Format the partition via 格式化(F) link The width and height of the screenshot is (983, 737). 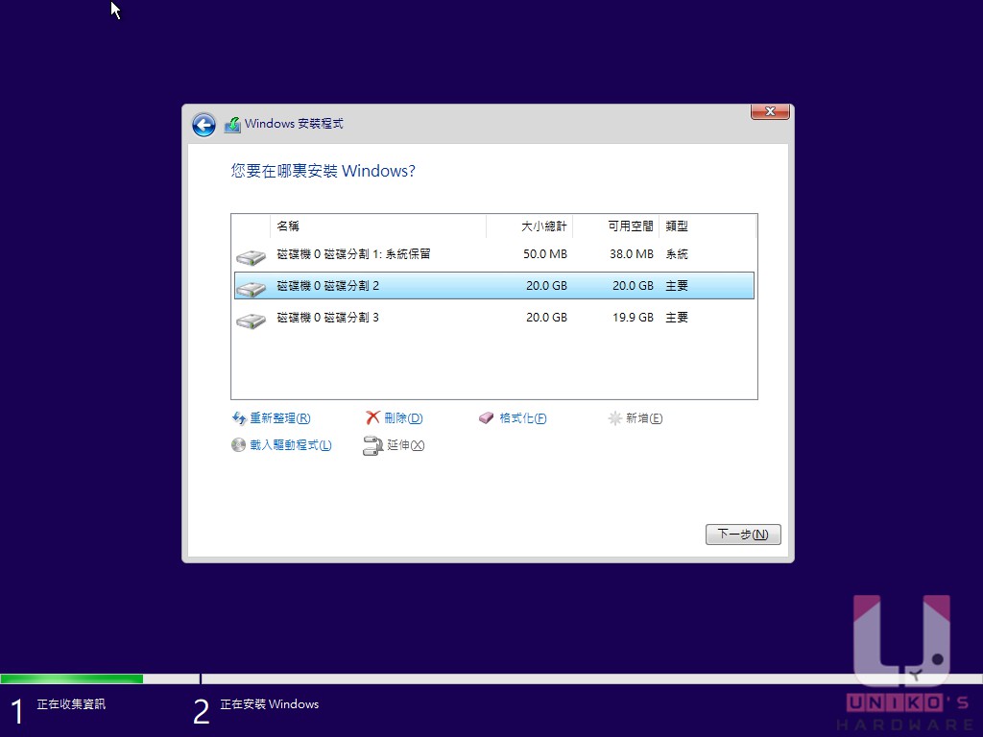coord(523,418)
